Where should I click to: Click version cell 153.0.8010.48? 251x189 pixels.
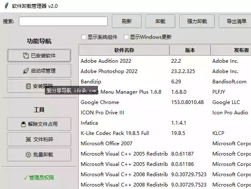pyautogui.click(x=188, y=102)
